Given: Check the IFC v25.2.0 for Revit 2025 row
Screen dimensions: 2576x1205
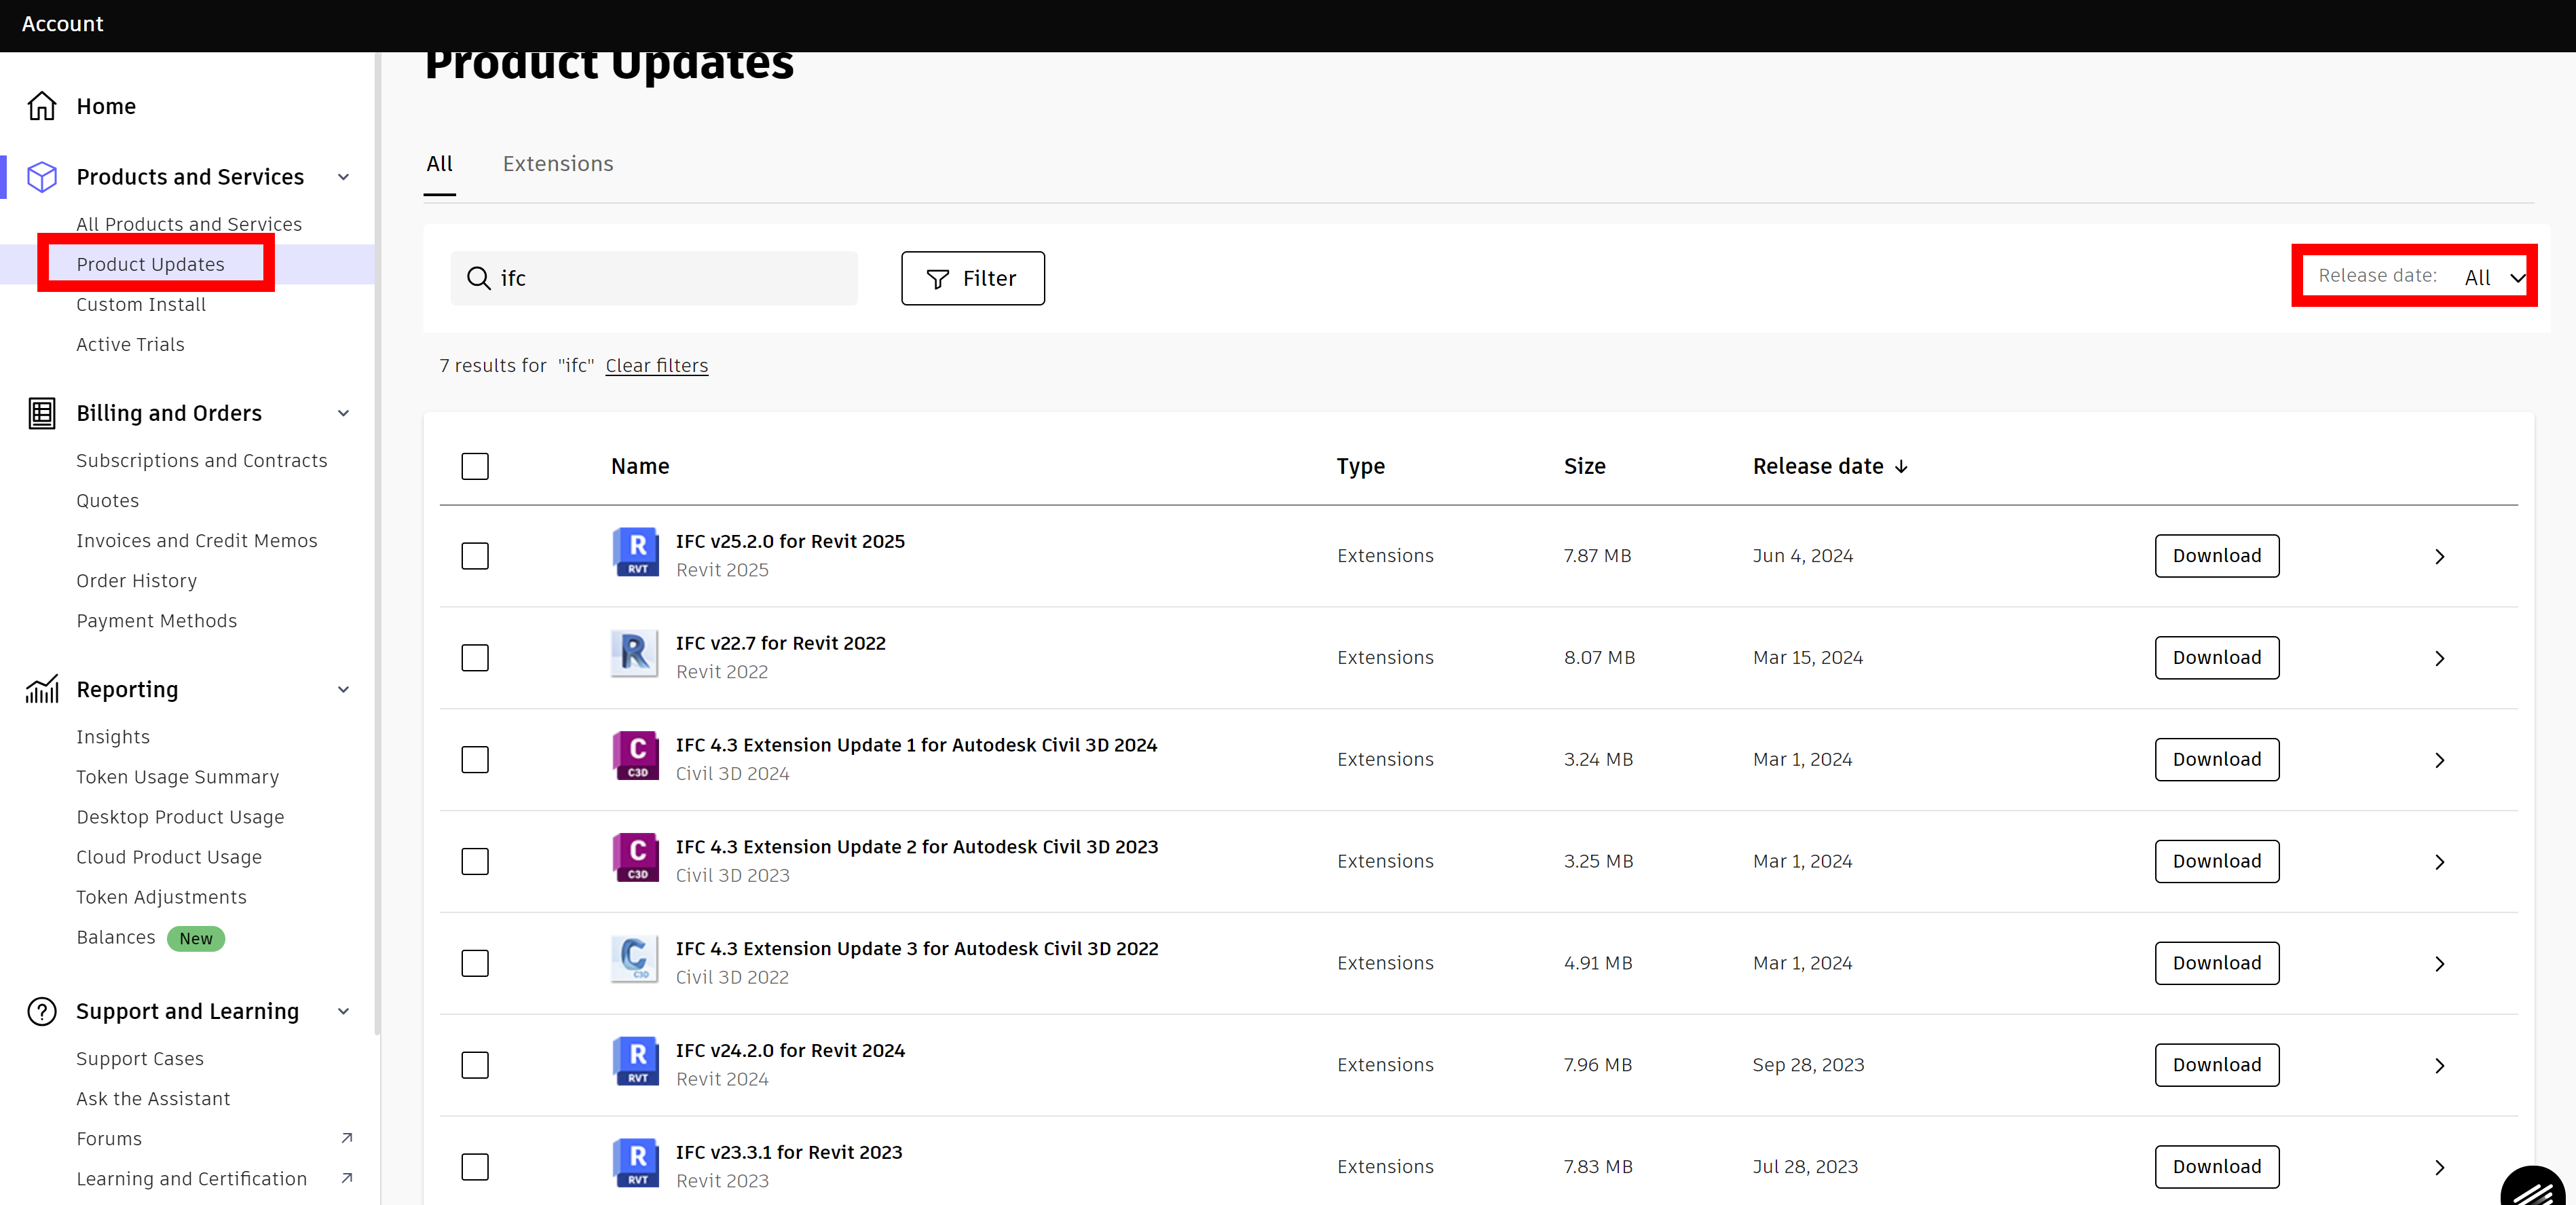Looking at the screenshot, I should (474, 556).
